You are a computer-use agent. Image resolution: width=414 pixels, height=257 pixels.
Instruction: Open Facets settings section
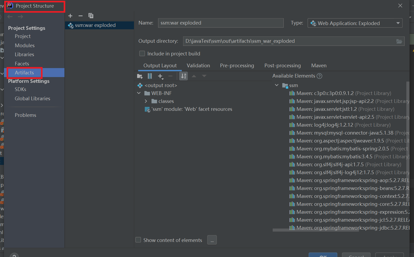22,64
